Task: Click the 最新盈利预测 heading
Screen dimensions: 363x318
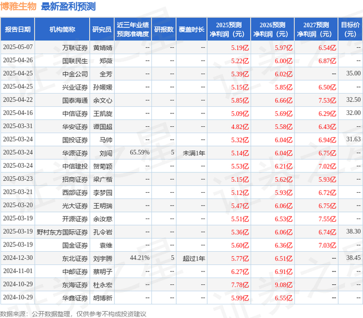Action: 68,6
